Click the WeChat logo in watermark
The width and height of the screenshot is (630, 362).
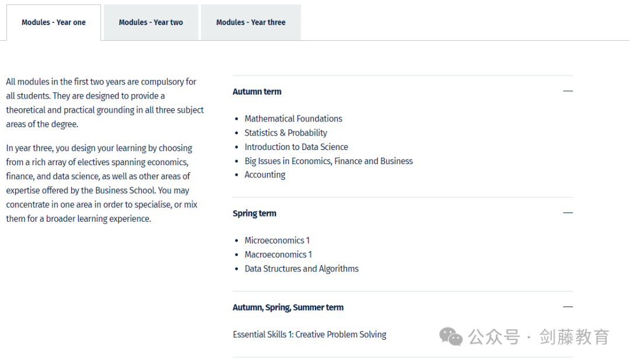coord(451,337)
